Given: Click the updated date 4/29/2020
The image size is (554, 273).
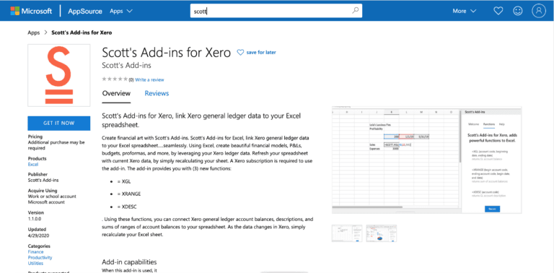Looking at the screenshot, I should tap(38, 235).
